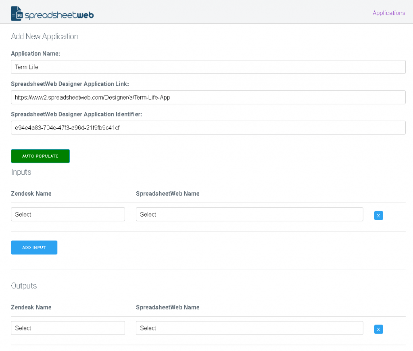Image resolution: width=413 pixels, height=351 pixels.
Task: Click SpreadsheetWeb Designer Application Link: label
Action: [70, 84]
